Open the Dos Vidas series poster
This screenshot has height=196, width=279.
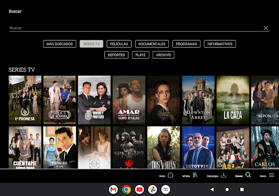click(x=163, y=148)
